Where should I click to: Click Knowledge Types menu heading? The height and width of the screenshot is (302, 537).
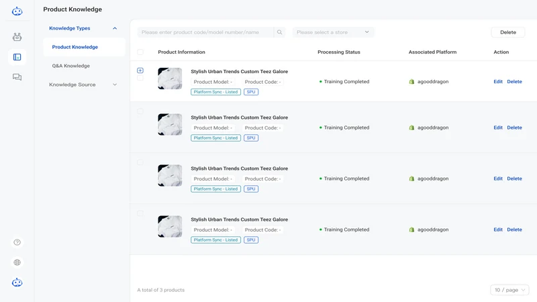click(x=70, y=28)
